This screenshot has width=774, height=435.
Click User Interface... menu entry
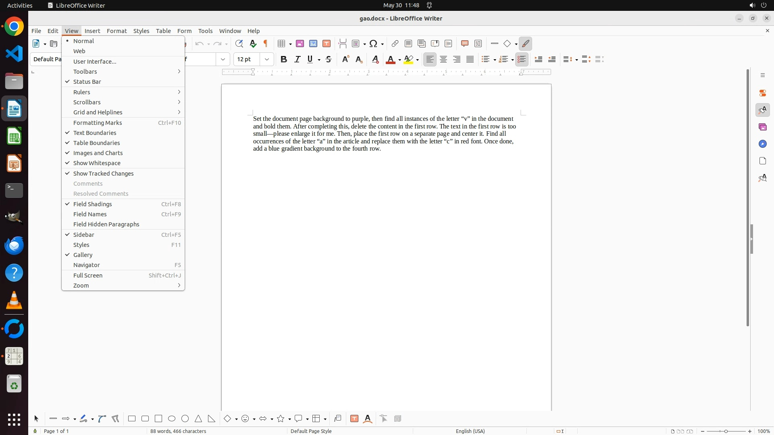95,62
